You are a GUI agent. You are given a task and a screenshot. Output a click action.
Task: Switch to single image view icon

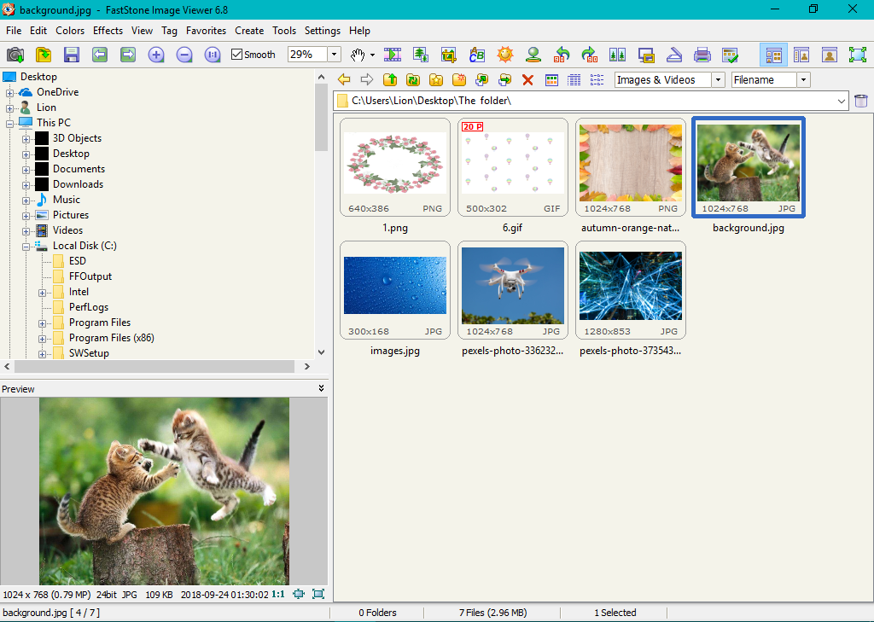(x=830, y=55)
